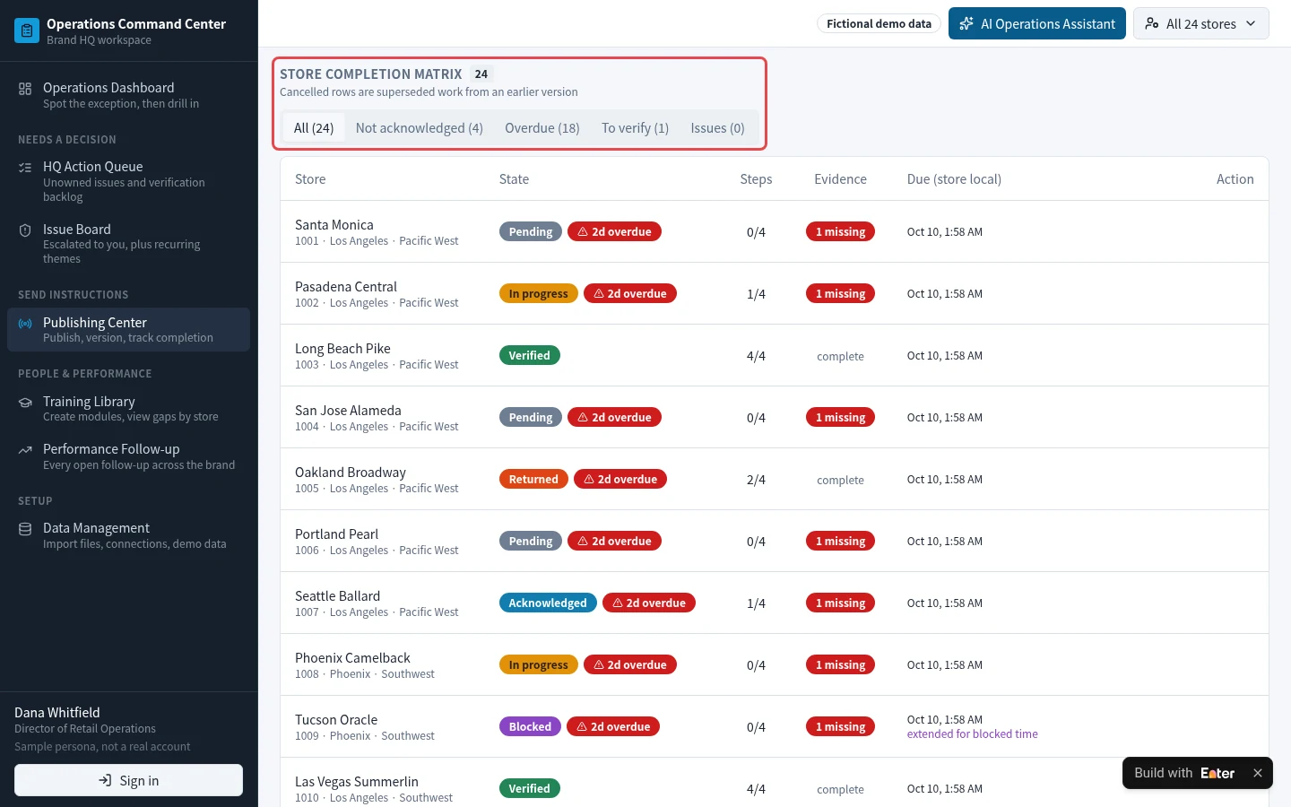Open the Training Library page

click(x=128, y=408)
